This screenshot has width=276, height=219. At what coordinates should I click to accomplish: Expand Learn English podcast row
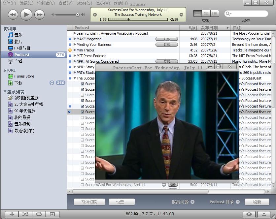pos(75,33)
